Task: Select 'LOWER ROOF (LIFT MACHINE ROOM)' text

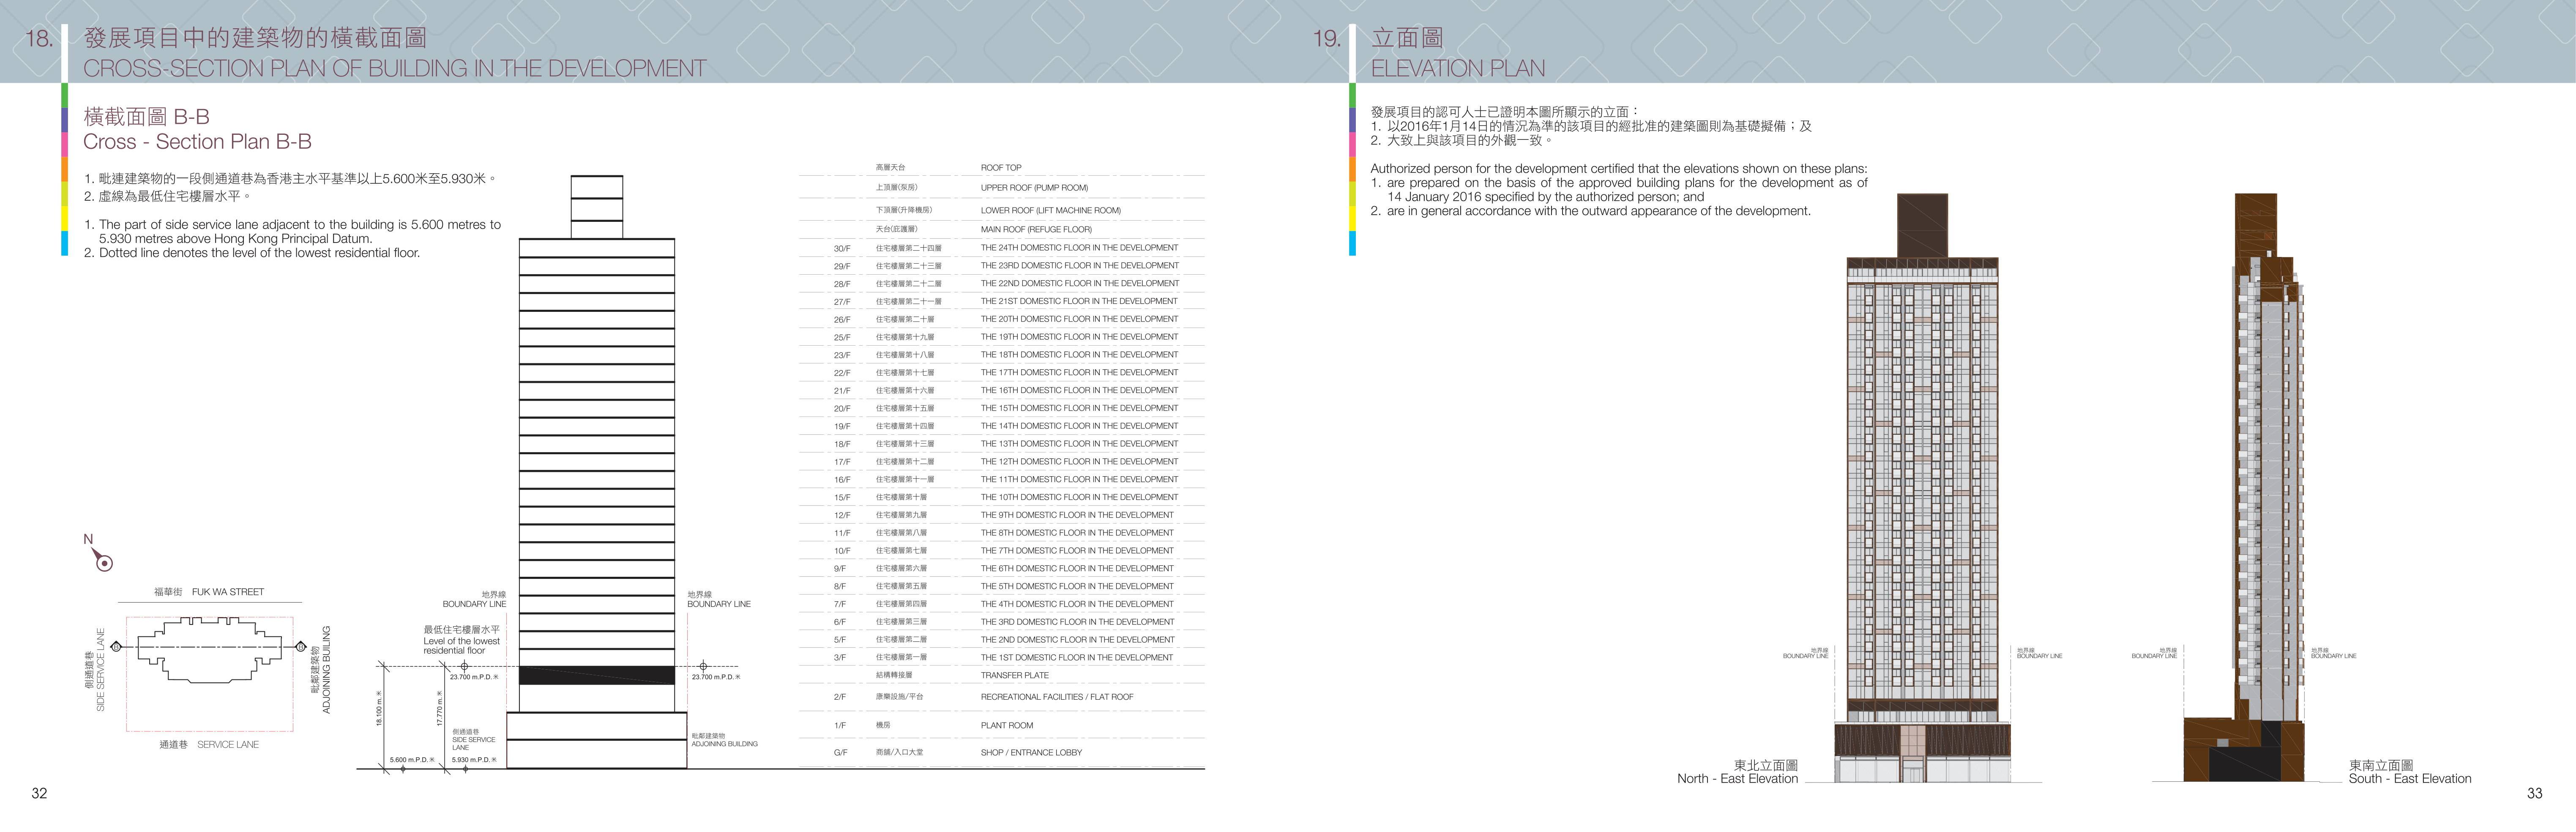Action: pos(1051,211)
